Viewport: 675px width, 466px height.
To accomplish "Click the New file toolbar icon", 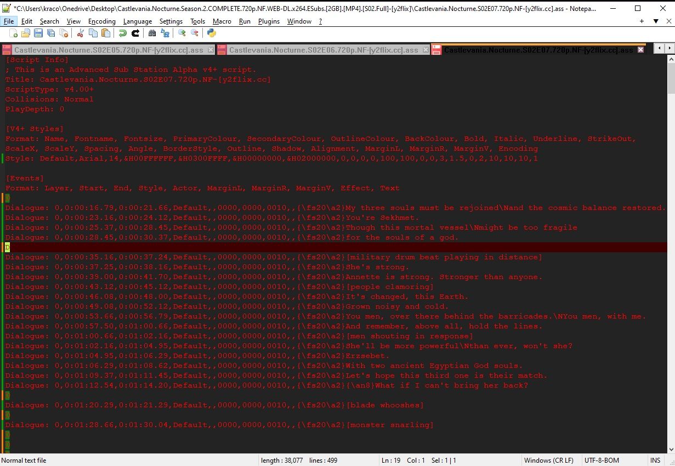I will [14, 33].
